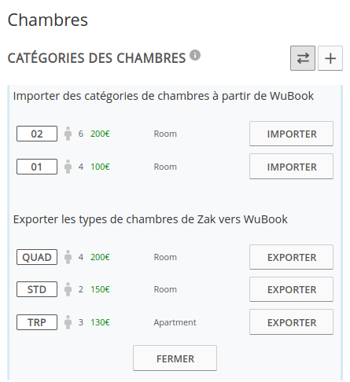
Task: Select the 01 category tag
Action: point(37,167)
